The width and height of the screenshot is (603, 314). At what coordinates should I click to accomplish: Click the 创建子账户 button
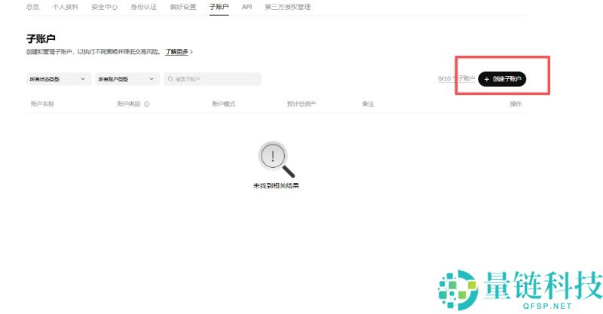502,79
